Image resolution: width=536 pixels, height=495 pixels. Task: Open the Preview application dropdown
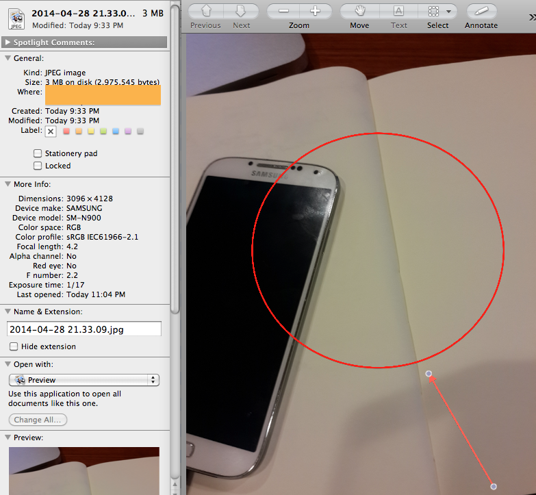pos(84,380)
